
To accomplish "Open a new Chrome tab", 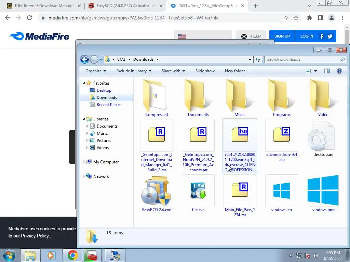I will pyautogui.click(x=256, y=6).
